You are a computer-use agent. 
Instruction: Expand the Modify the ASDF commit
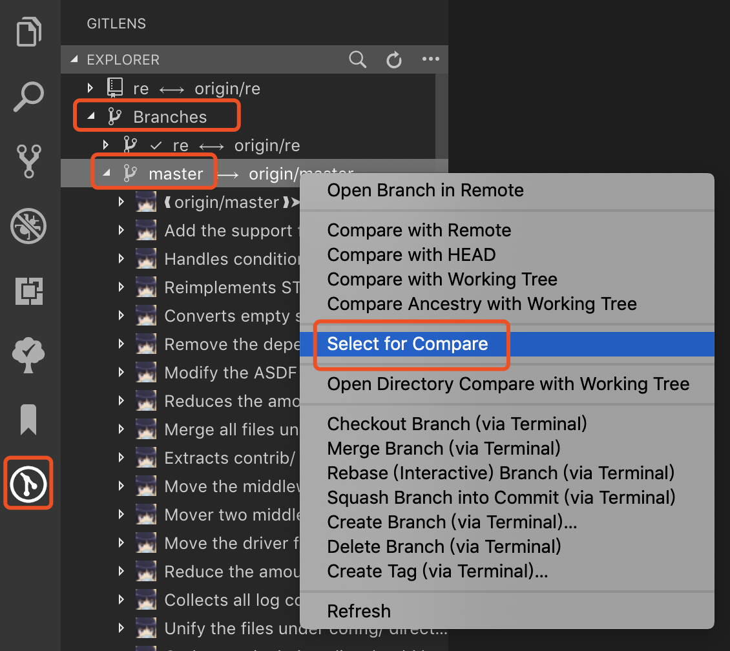tap(121, 372)
